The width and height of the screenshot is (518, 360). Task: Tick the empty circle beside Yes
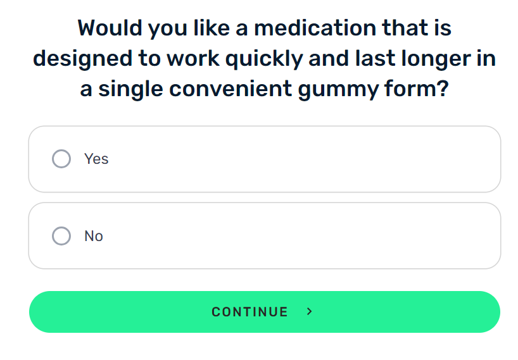(x=61, y=159)
